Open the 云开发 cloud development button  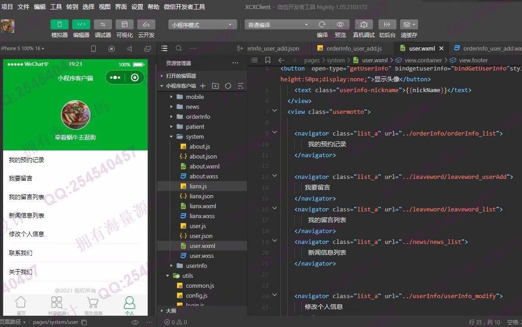(146, 24)
